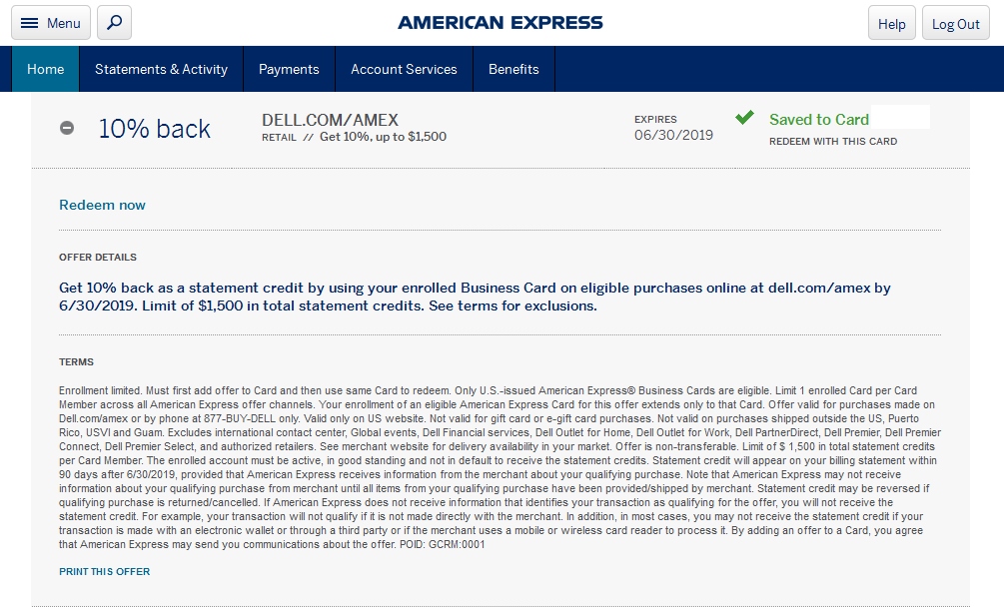Open the hamburger Menu
Image resolution: width=1004 pixels, height=608 pixels.
tap(50, 22)
